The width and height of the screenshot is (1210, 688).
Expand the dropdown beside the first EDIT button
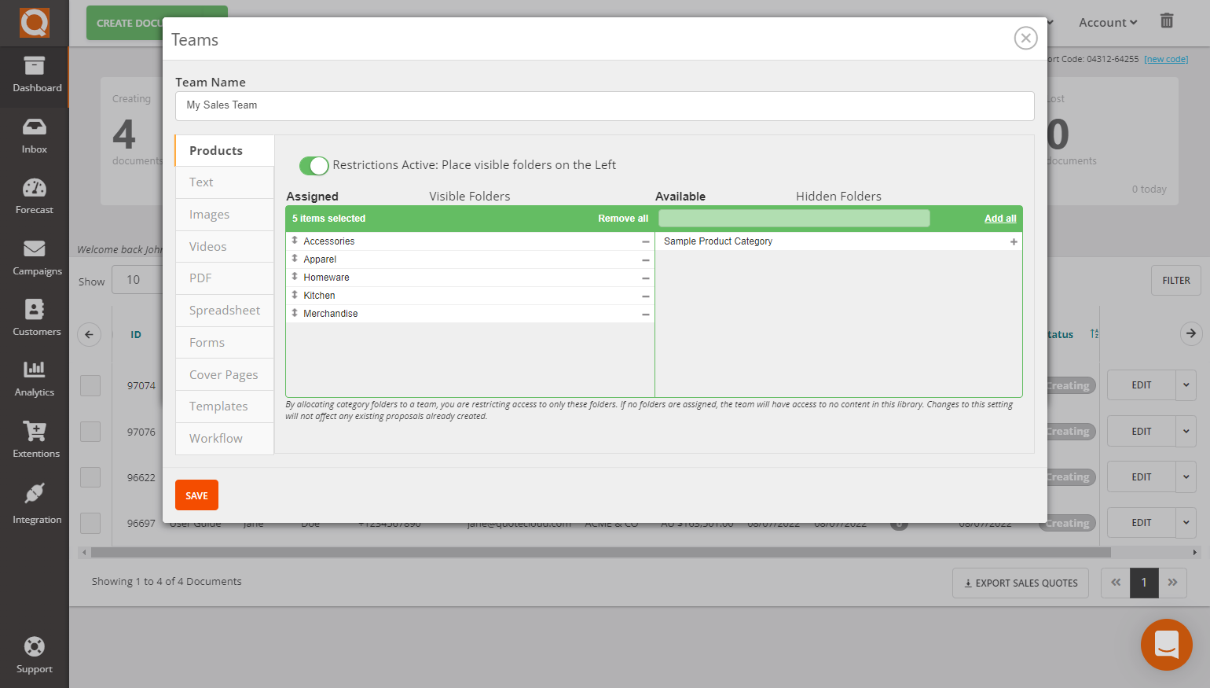[1186, 385]
